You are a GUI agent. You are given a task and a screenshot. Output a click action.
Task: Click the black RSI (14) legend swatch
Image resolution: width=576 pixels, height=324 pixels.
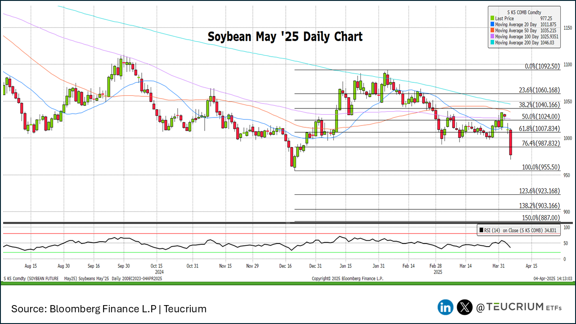pyautogui.click(x=481, y=230)
